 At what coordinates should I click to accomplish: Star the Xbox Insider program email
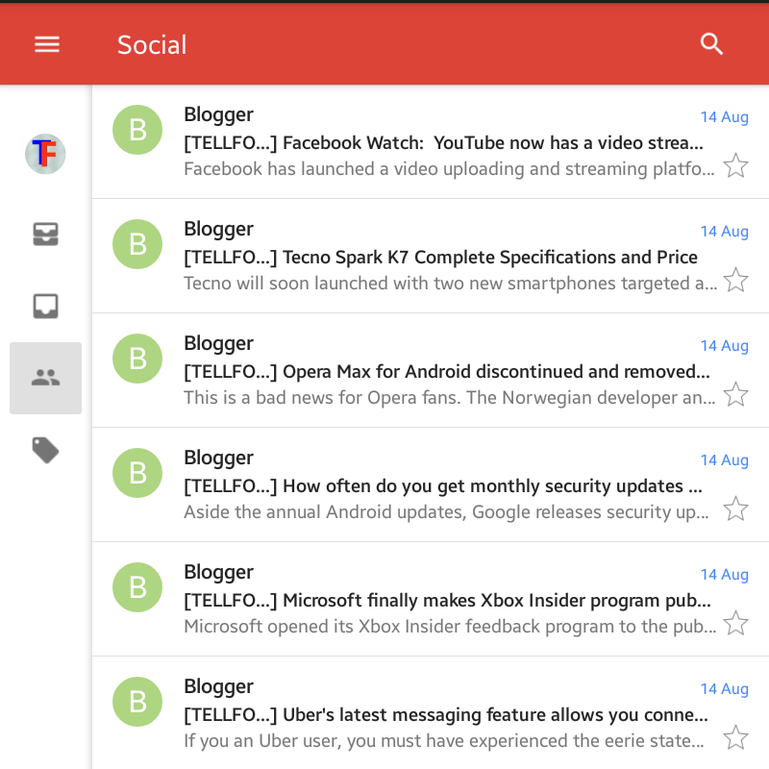pyautogui.click(x=735, y=623)
